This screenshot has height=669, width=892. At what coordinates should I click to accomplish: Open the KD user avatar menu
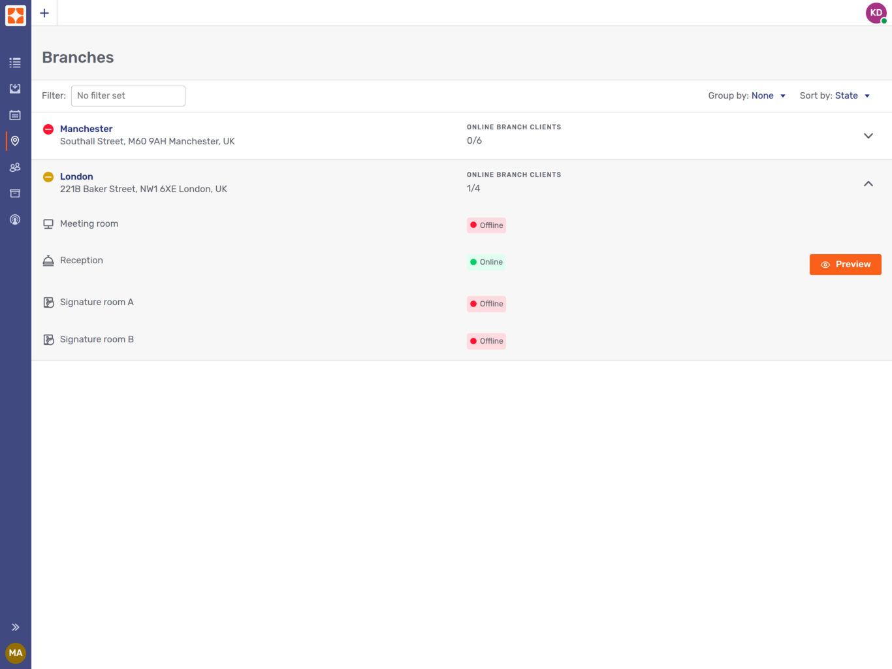click(876, 13)
